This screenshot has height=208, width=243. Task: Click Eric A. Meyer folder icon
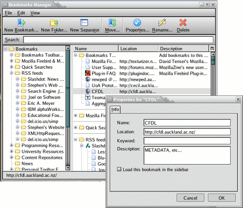tap(24, 103)
